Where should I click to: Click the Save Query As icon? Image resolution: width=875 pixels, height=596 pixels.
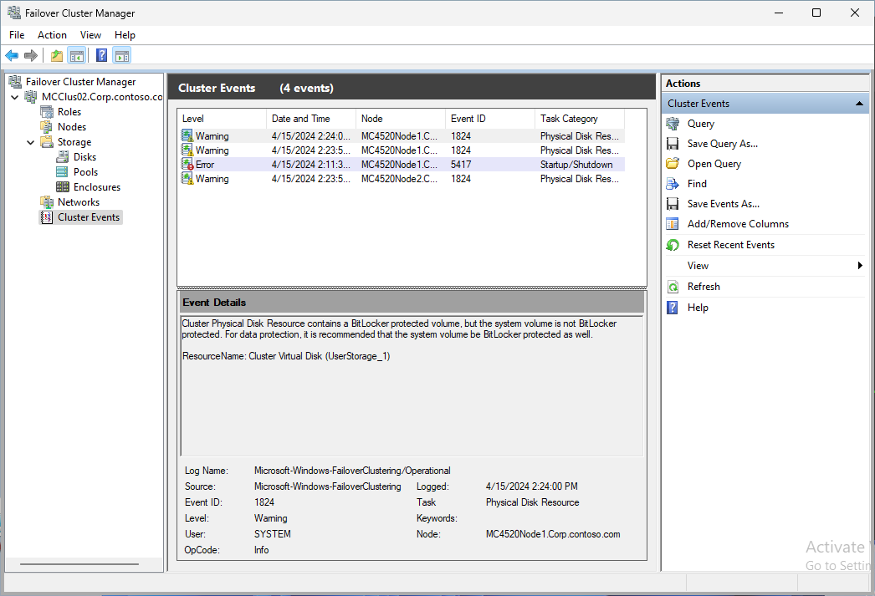673,143
